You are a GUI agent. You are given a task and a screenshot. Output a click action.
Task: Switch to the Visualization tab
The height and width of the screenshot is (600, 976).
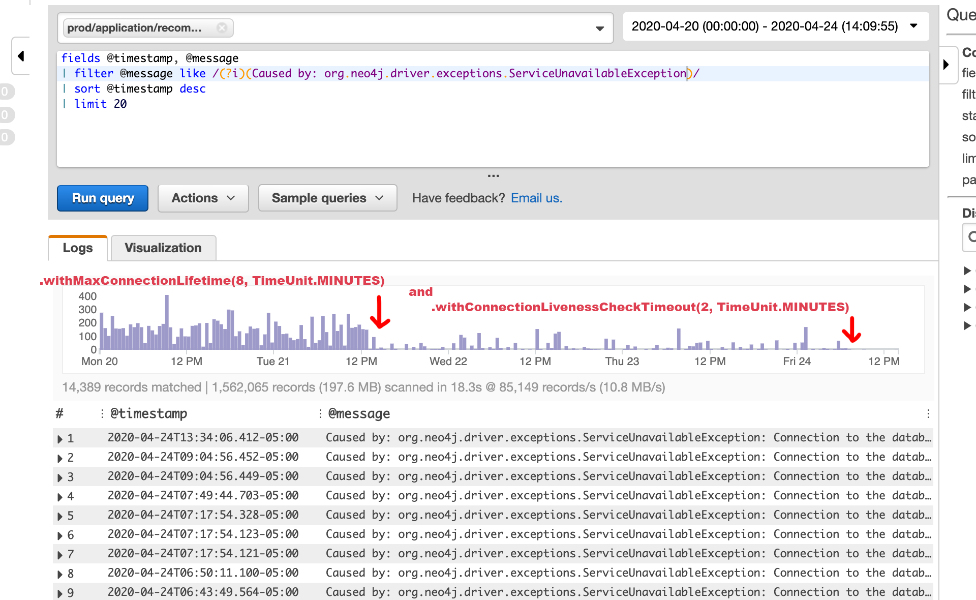pos(163,248)
